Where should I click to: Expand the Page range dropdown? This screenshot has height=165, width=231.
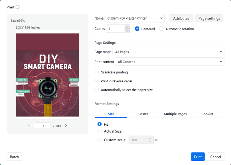click(x=168, y=52)
